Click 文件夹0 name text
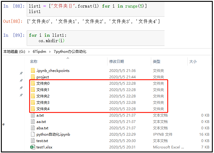214x153 pixels. (43, 83)
